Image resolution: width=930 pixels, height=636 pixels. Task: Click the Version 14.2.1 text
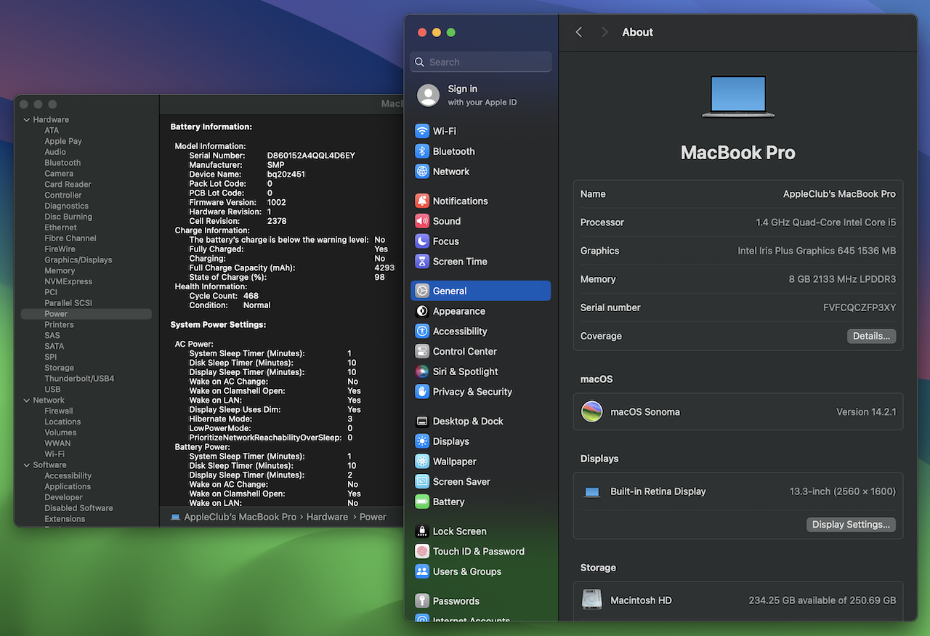(x=866, y=411)
